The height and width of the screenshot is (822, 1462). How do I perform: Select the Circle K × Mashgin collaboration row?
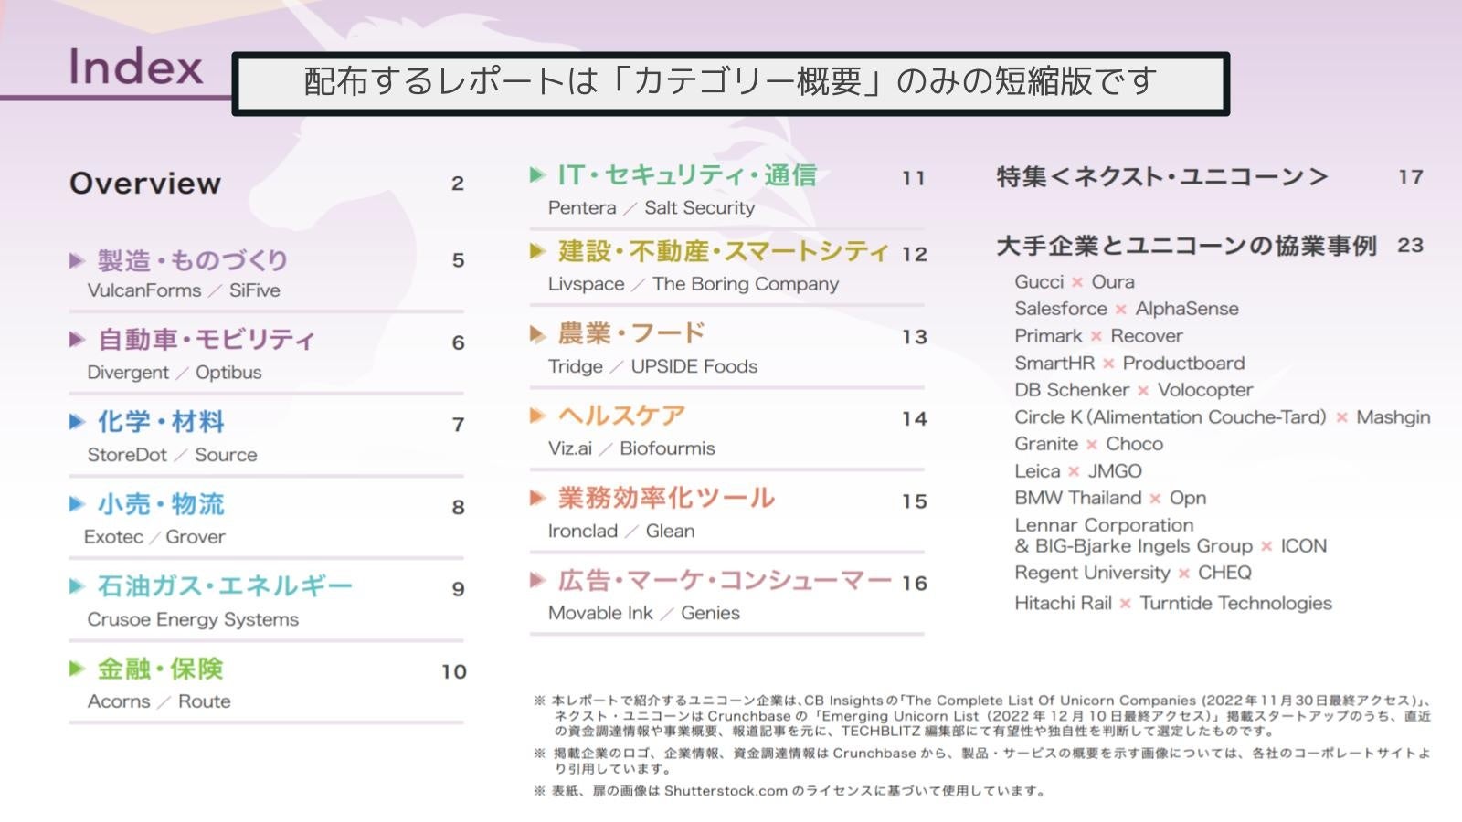click(x=1223, y=417)
